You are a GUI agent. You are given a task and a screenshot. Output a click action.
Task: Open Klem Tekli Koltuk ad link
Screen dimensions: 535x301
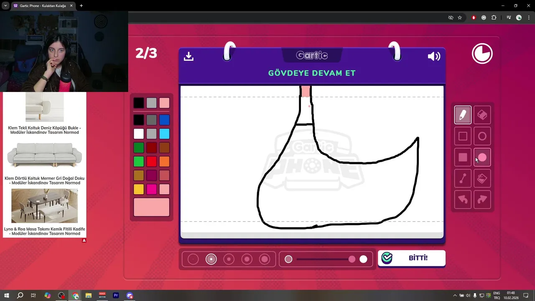click(44, 130)
